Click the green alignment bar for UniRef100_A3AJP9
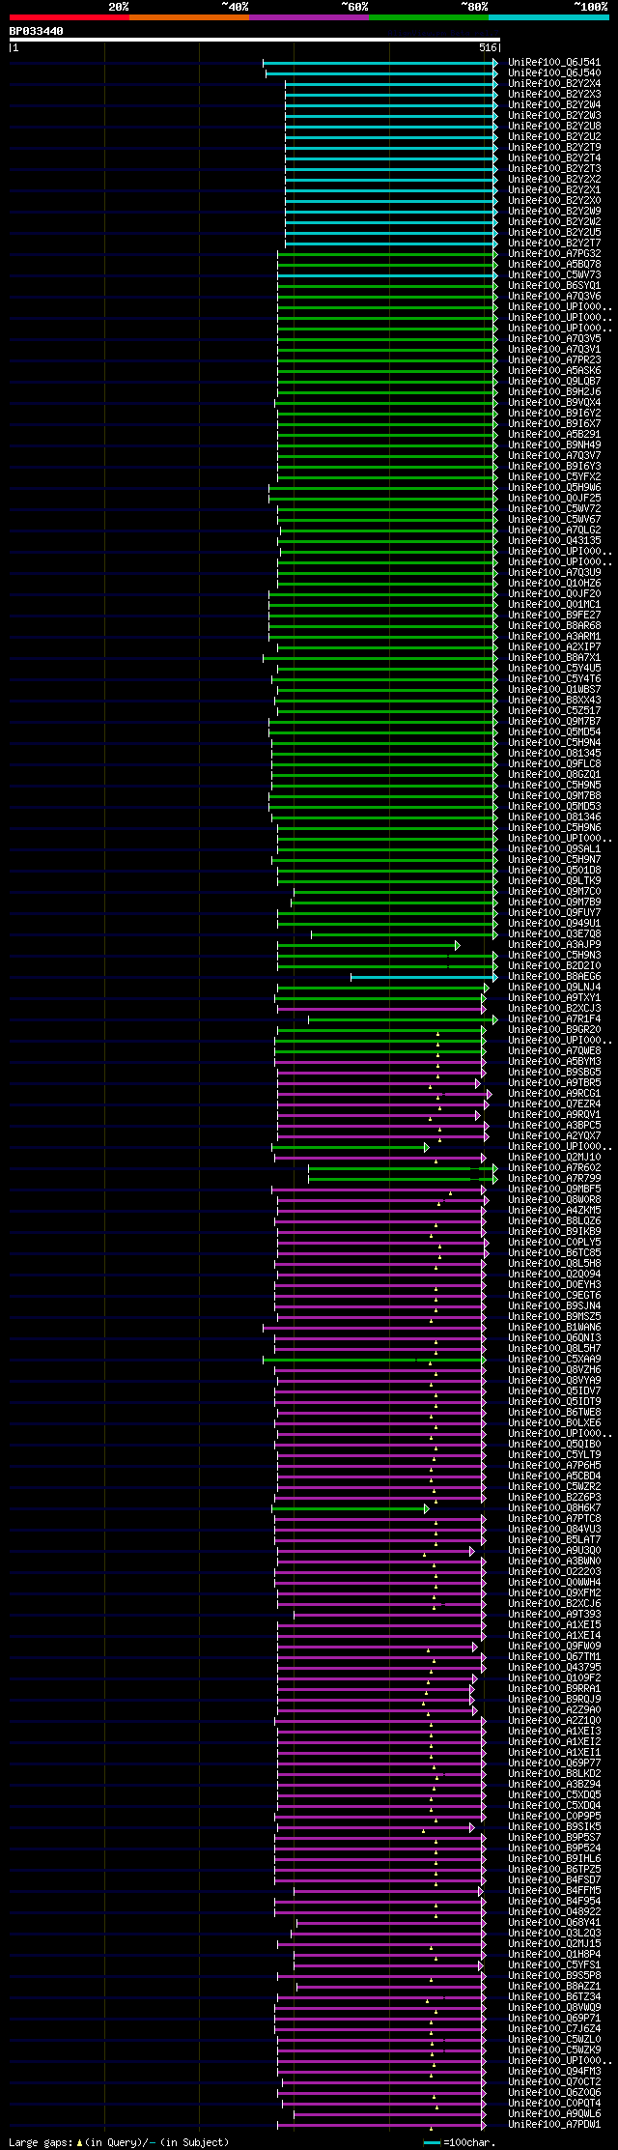Screen dimensions: 618x2150 (x=369, y=945)
